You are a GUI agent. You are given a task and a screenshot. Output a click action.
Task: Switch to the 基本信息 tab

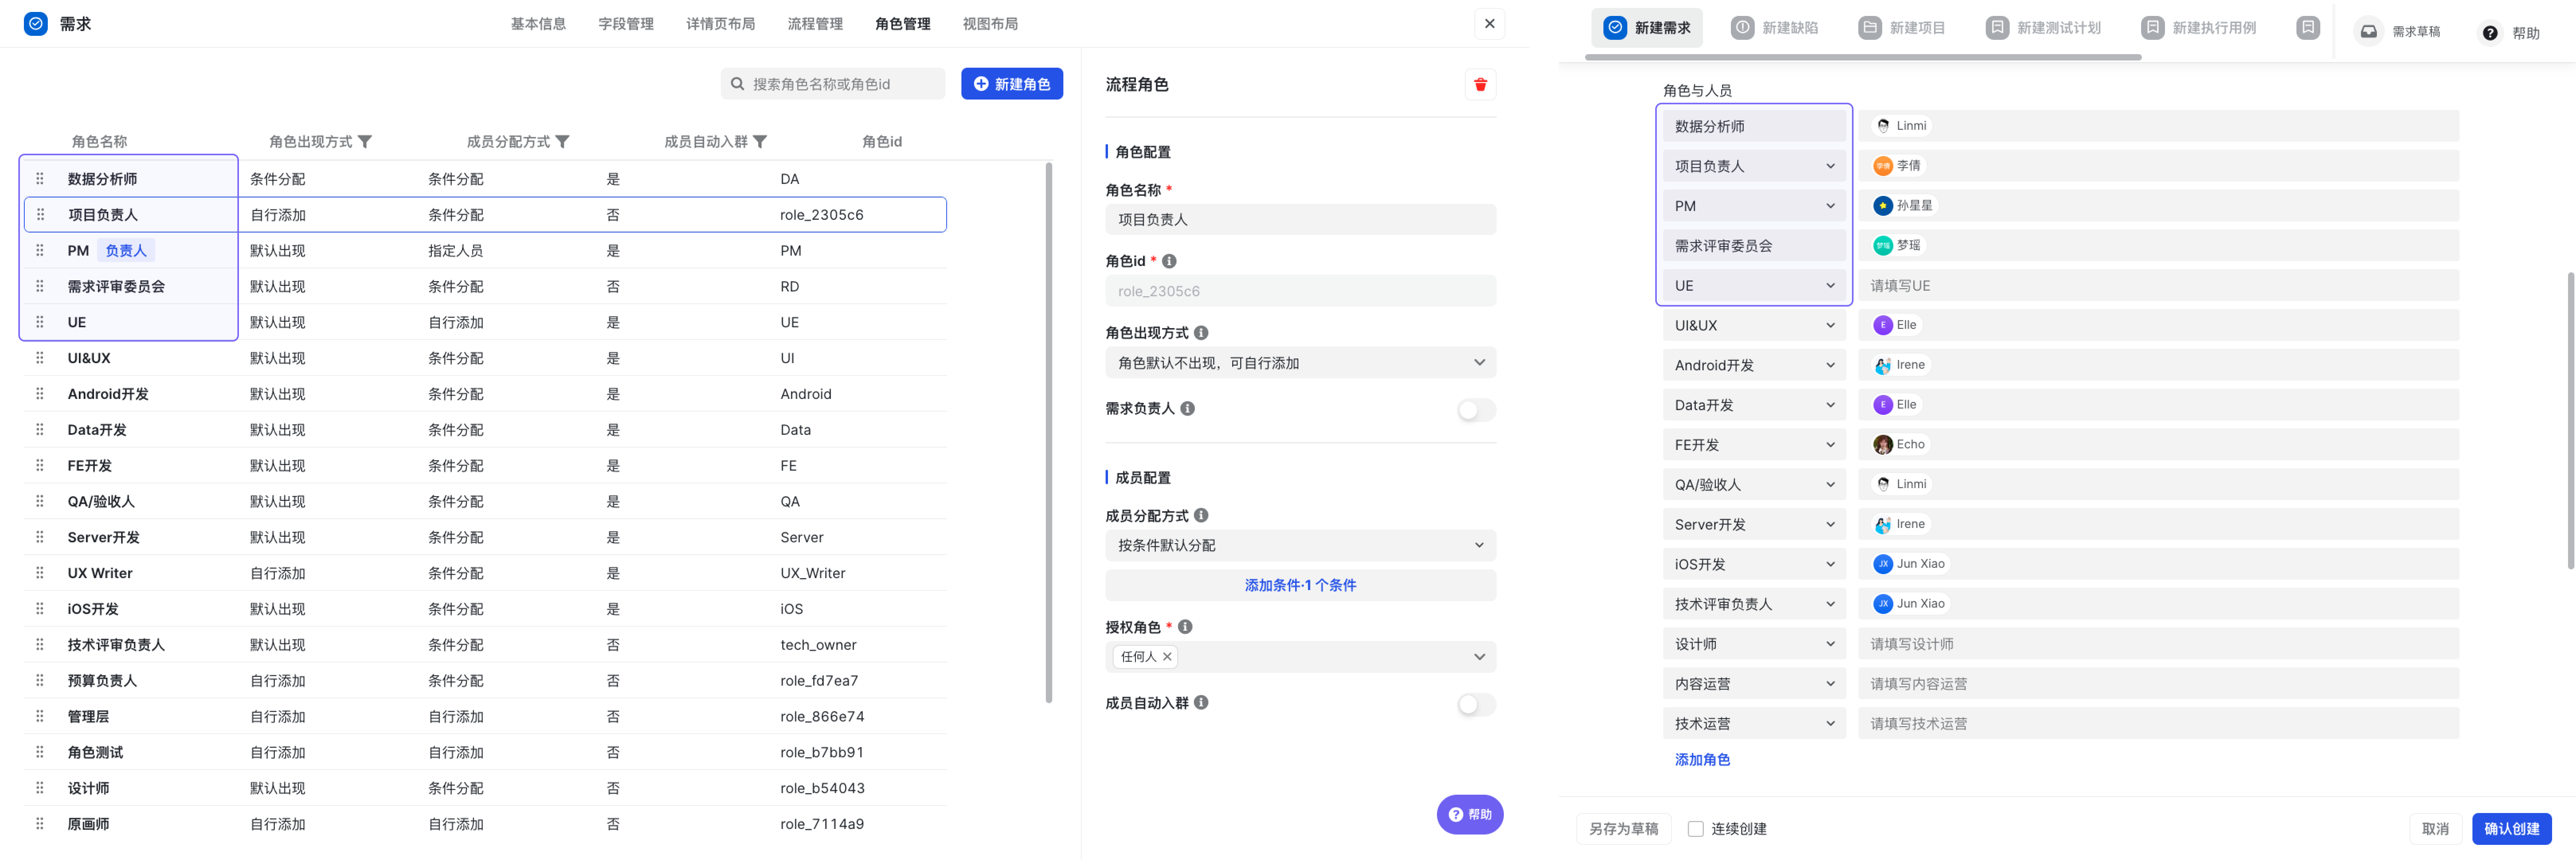tap(538, 24)
